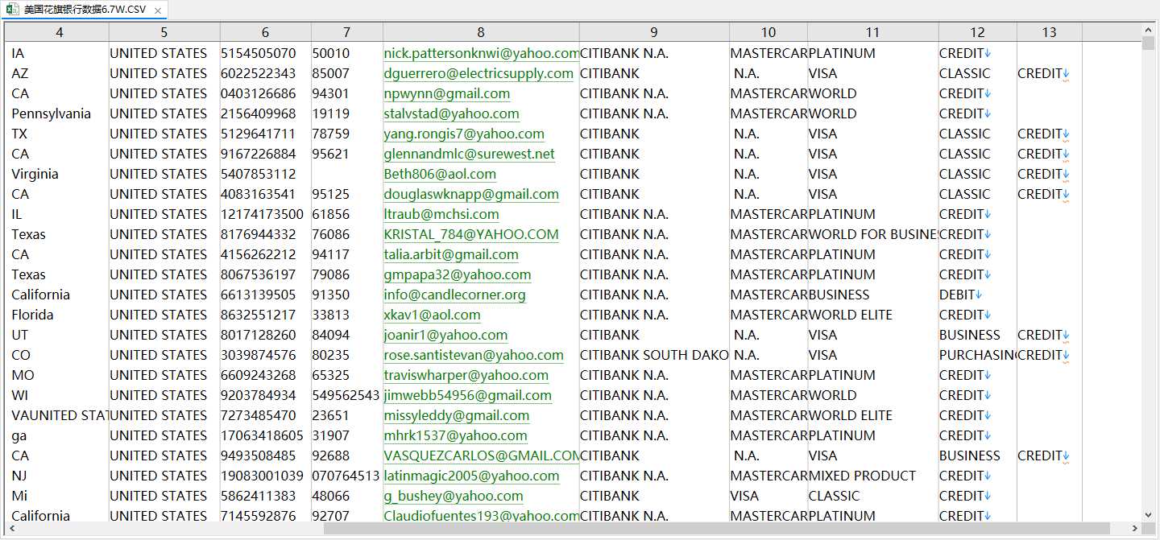Click the right arrow of the horizontal scrollbar
Screen dimensions: 1160x540
click(1135, 529)
